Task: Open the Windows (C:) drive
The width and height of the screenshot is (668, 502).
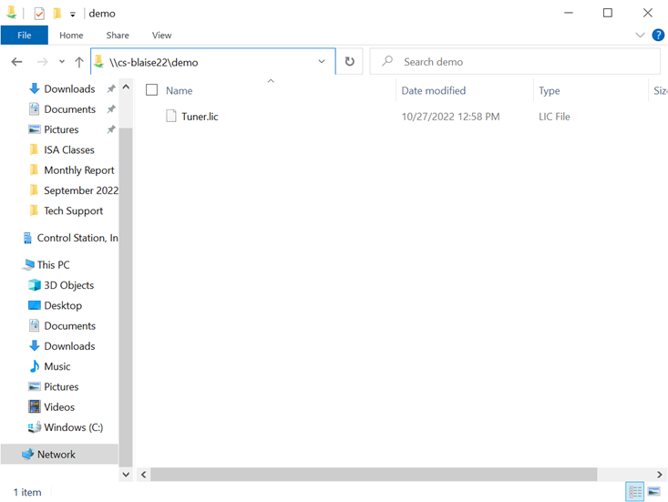Action: coord(73,427)
